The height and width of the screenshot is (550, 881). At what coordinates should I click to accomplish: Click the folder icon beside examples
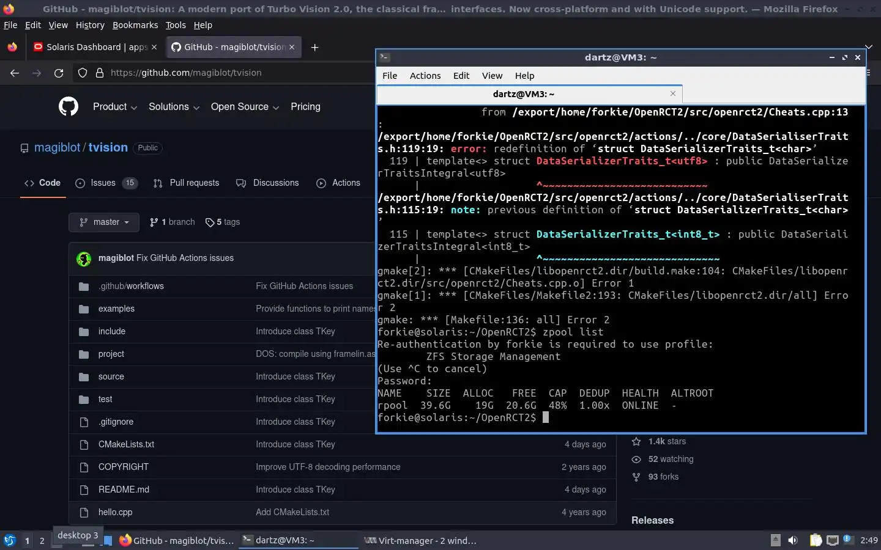(84, 309)
